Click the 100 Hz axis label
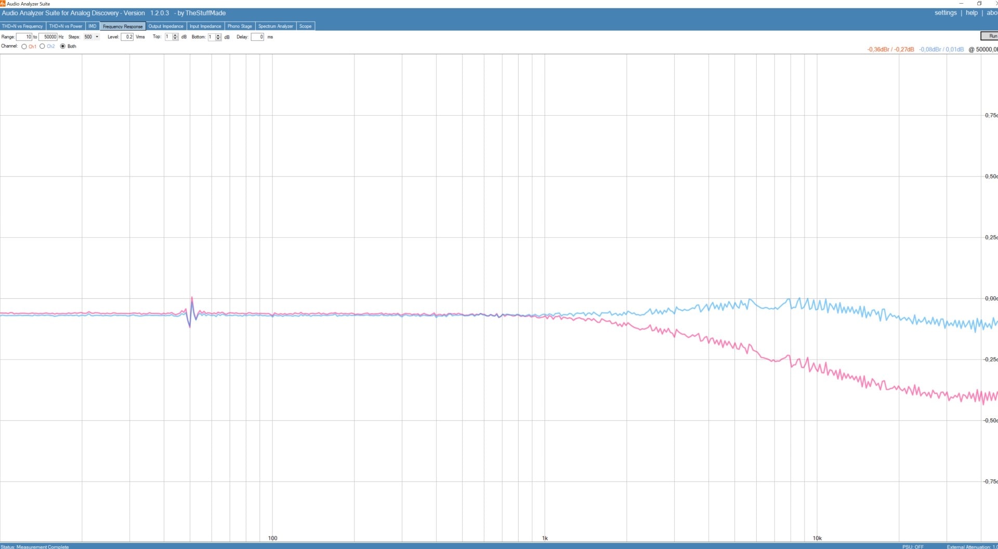This screenshot has width=998, height=549. coord(272,538)
